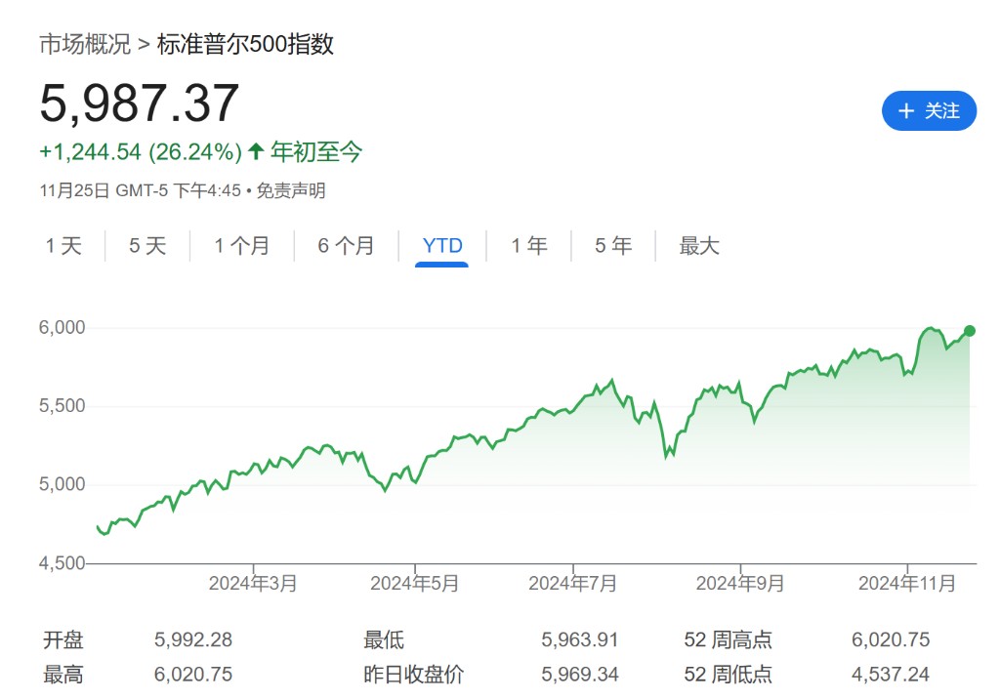1000x699 pixels.
Task: Click the 2024年9月 axis label
Action: pyautogui.click(x=740, y=583)
